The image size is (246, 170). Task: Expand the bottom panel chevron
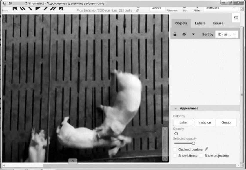(x=73, y=161)
